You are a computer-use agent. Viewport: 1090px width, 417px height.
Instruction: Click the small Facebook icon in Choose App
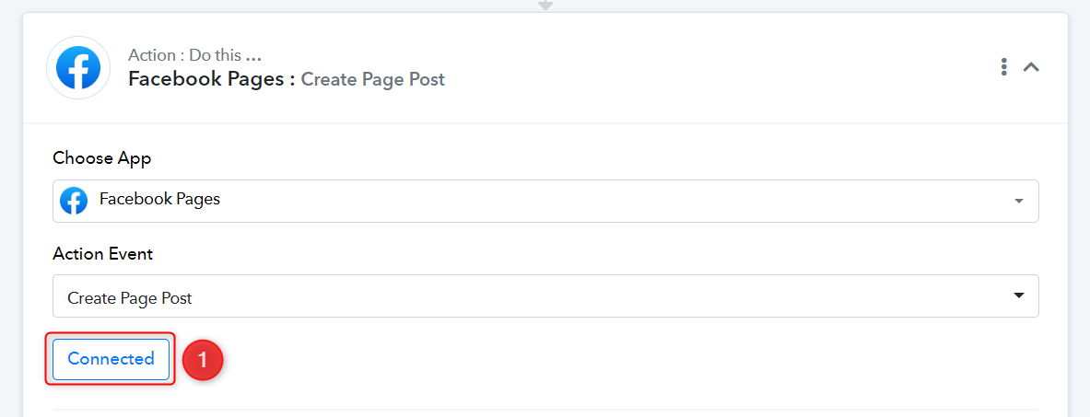pos(74,200)
